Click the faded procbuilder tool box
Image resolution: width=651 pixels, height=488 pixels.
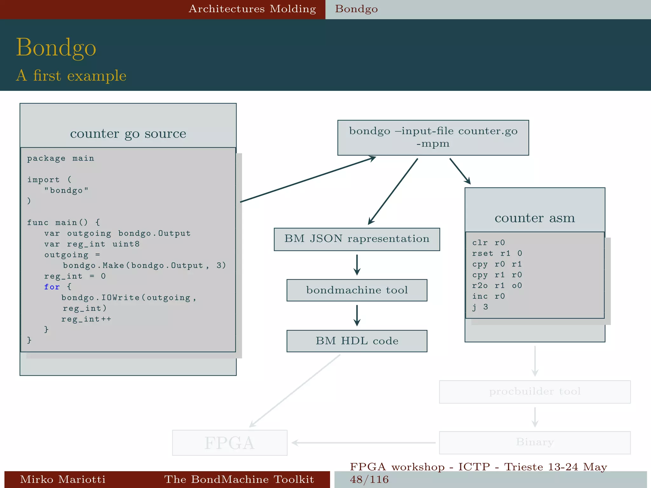click(535, 392)
